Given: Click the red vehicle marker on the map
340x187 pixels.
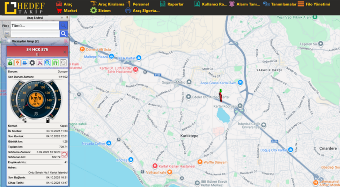Looking at the screenshot, I should click(220, 97).
